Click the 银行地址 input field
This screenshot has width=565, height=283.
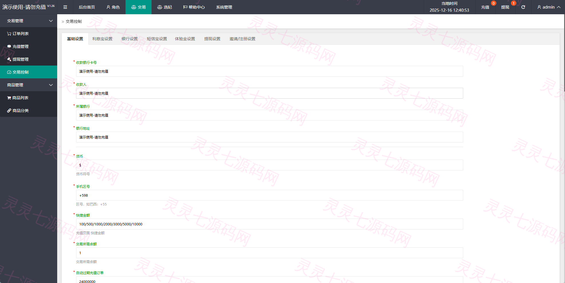[x=269, y=137]
